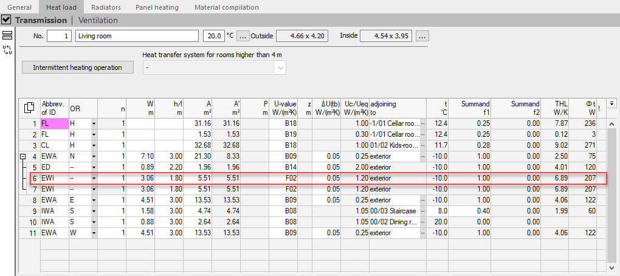
Task: Click ellipsis button next to Inside dimensions
Action: coord(422,36)
